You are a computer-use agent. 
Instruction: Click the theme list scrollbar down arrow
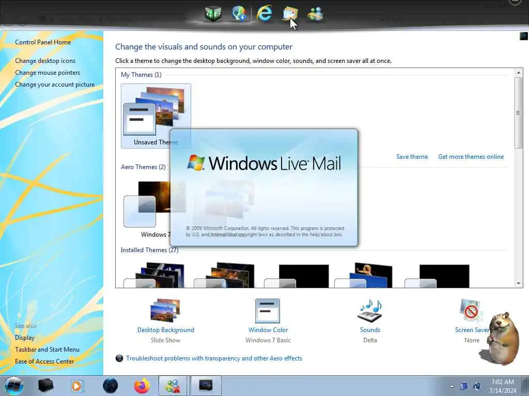coord(519,284)
